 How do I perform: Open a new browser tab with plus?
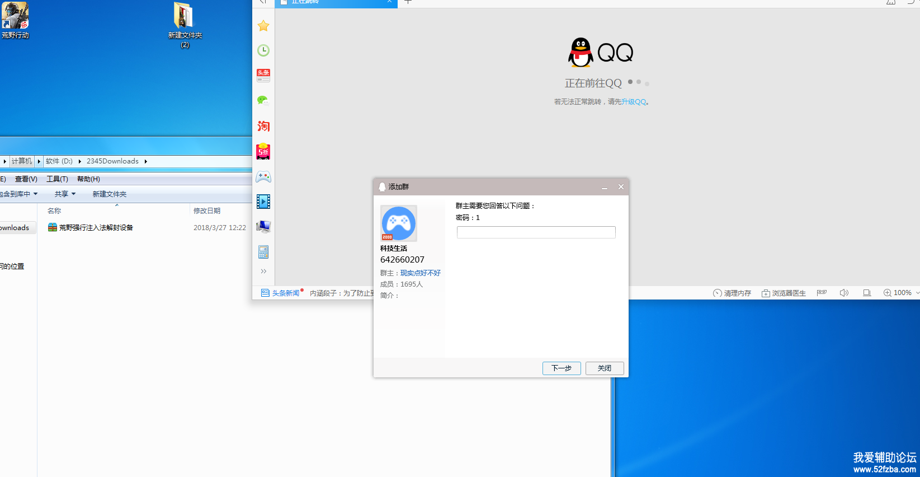click(408, 2)
